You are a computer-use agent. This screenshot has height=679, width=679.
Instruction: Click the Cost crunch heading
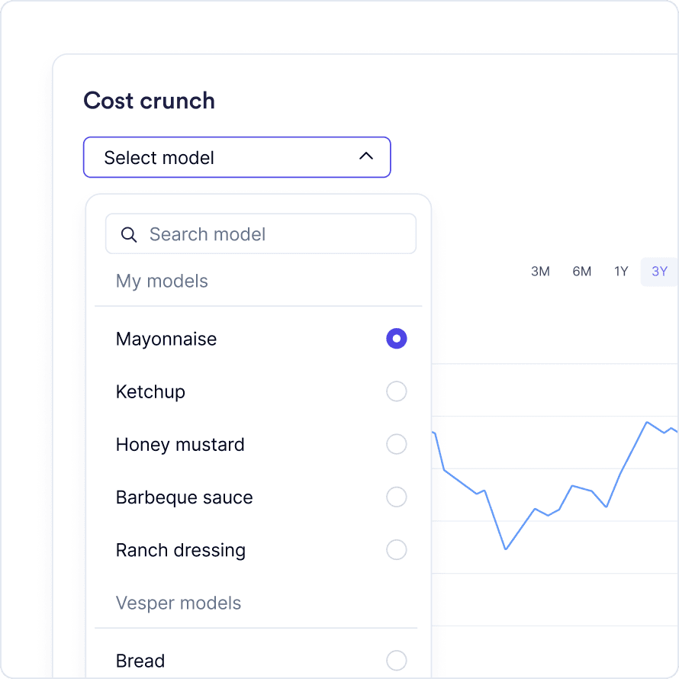click(149, 101)
